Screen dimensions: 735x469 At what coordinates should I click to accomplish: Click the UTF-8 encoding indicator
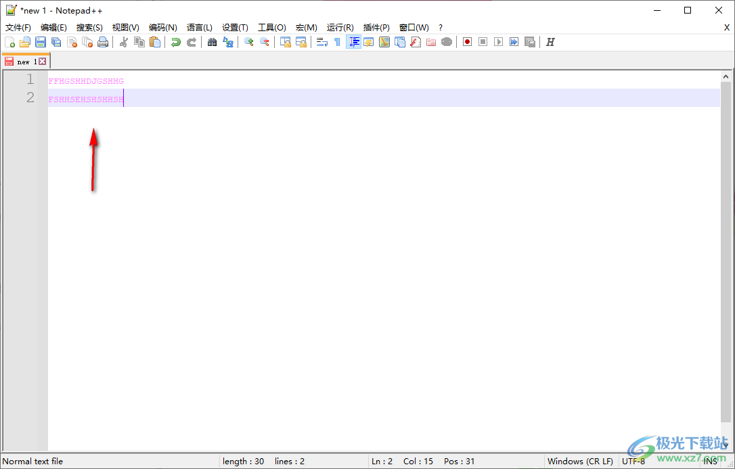point(633,461)
